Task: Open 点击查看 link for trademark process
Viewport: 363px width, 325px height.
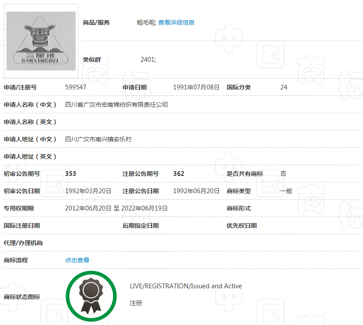Action: [x=77, y=260]
